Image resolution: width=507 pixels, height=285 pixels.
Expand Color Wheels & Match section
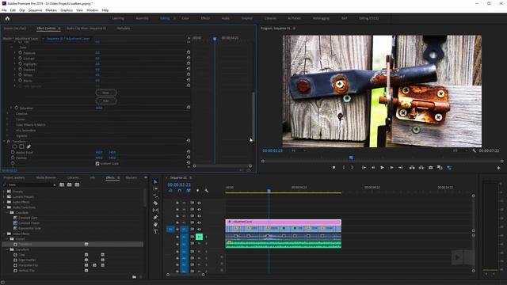coord(7,125)
